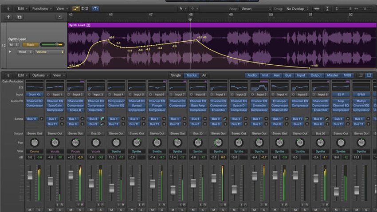This screenshot has width=377, height=212.
Task: Click Bus 4 send knob on Input 7 strip
Action: tap(185, 119)
